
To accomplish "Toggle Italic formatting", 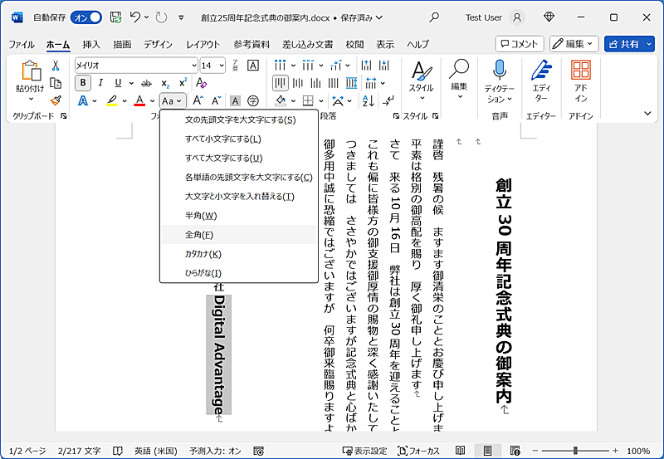I will 100,83.
